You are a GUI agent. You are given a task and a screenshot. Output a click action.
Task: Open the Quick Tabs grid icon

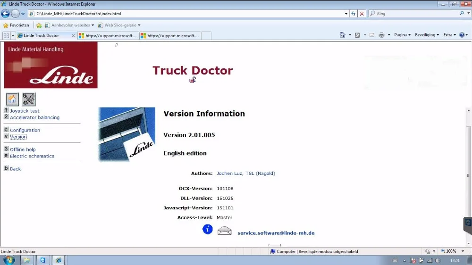coord(6,35)
